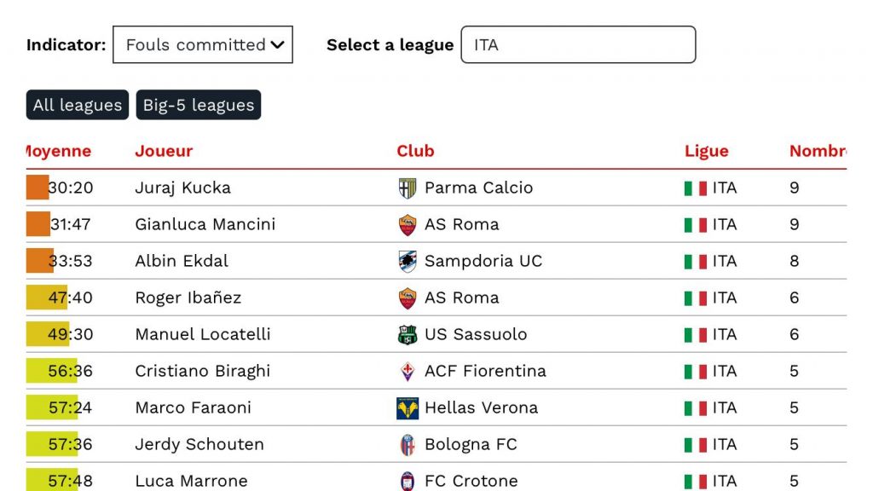This screenshot has height=491, width=873.
Task: Click orange 30:20 average bar
Action: pos(38,188)
